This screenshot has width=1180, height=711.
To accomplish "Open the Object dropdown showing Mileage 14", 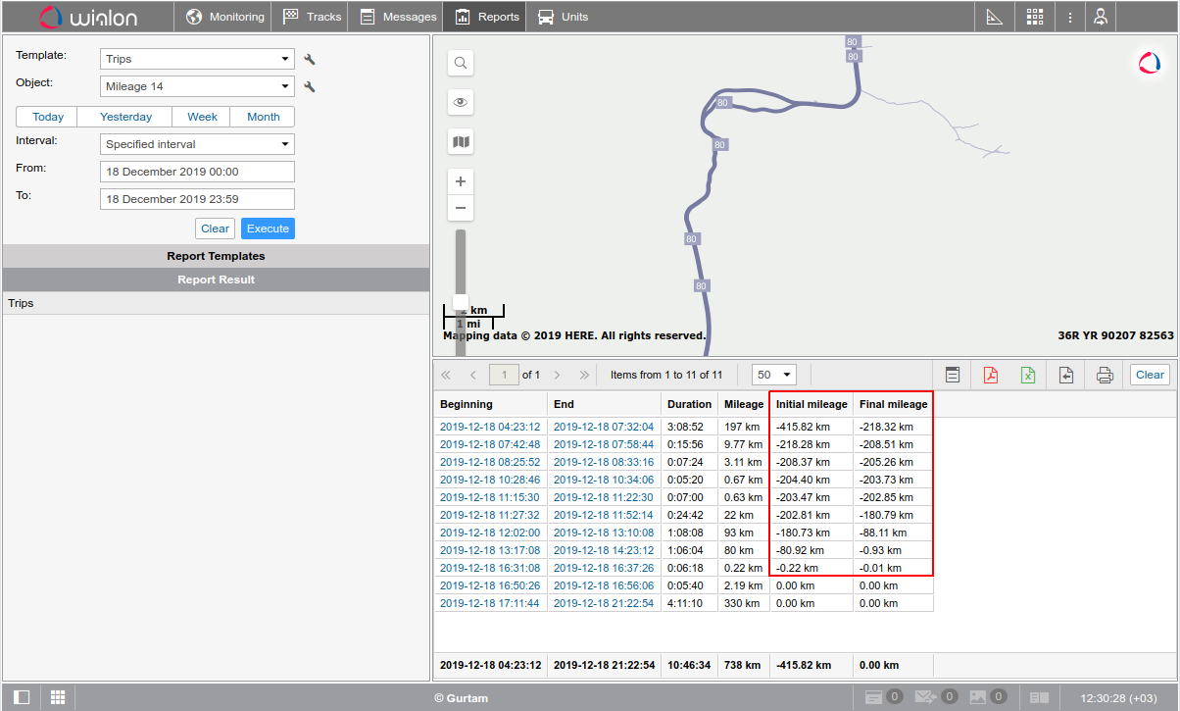I will 197,86.
